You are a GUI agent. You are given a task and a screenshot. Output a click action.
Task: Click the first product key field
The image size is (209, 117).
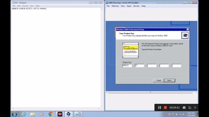tap(127, 66)
